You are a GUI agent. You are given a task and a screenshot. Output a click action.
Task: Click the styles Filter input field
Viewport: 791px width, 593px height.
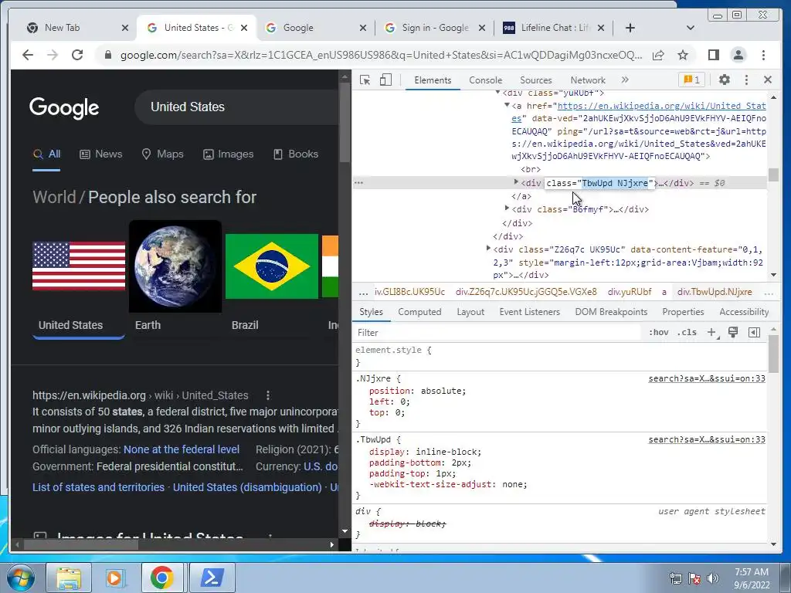coord(497,333)
